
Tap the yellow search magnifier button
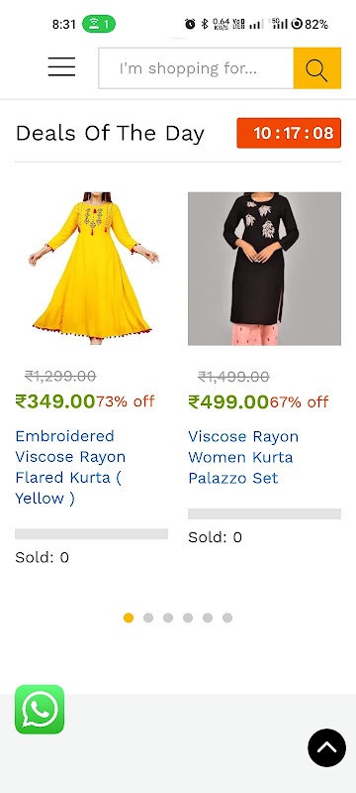[317, 68]
